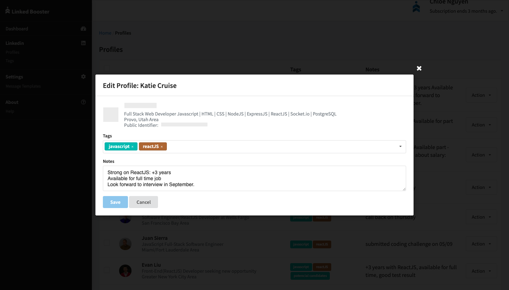Viewport: 509px width, 290px height.
Task: Open Profiles in the sidebar
Action: (x=12, y=52)
